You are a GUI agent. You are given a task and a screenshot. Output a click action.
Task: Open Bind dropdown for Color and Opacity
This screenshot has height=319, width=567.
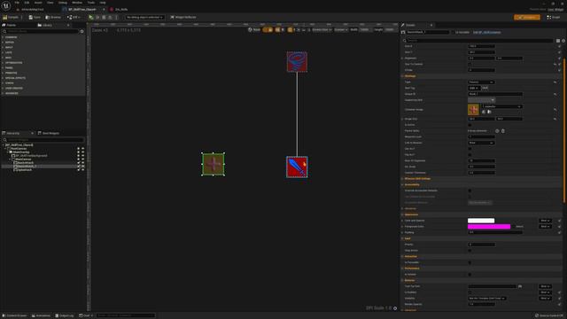(545, 221)
